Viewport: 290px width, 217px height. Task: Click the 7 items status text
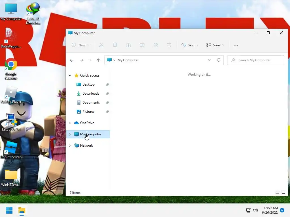tap(75, 193)
